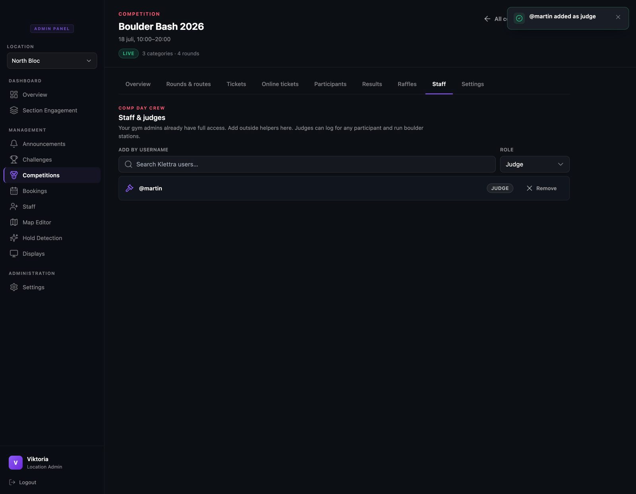Click the Challenges trophy icon

(x=14, y=159)
